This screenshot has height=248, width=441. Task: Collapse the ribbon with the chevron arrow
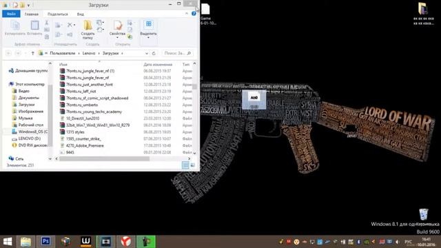pyautogui.click(x=187, y=14)
